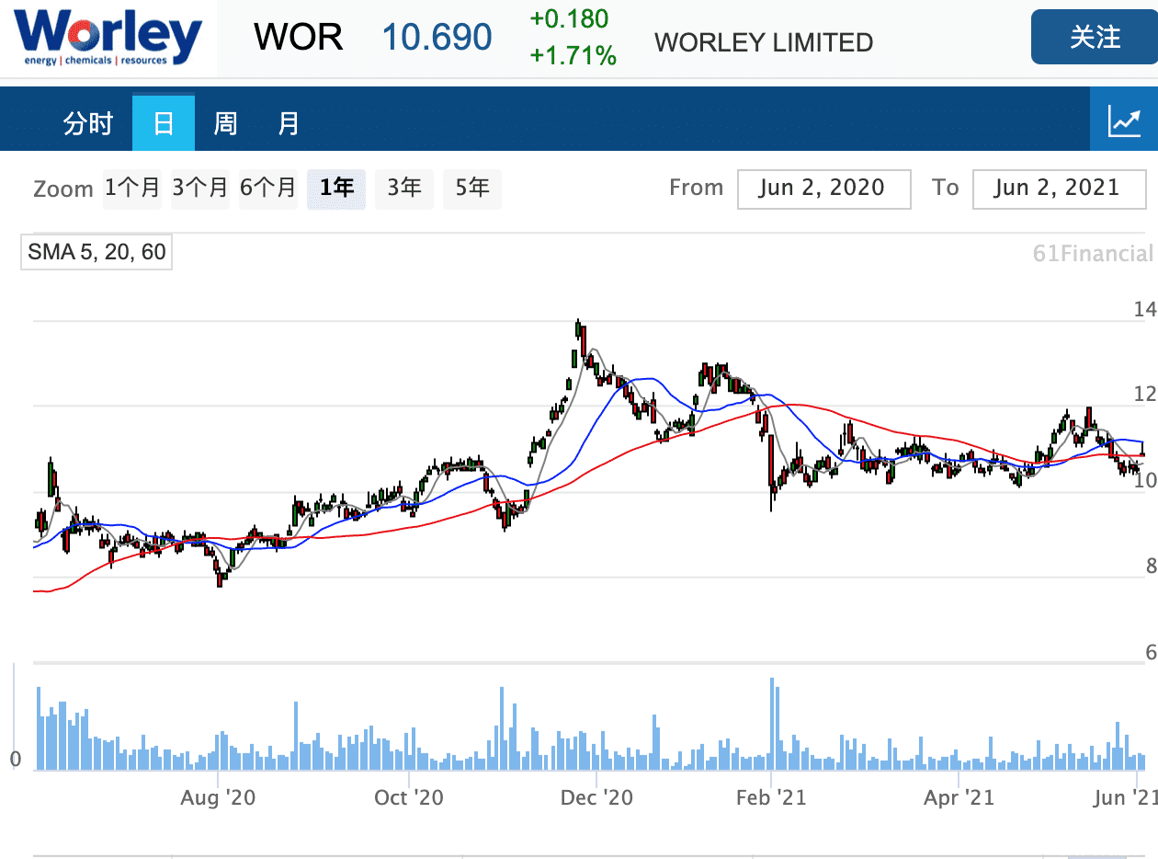Click the WORLEY LIMITED company name
The height and width of the screenshot is (859, 1158).
pos(764,42)
